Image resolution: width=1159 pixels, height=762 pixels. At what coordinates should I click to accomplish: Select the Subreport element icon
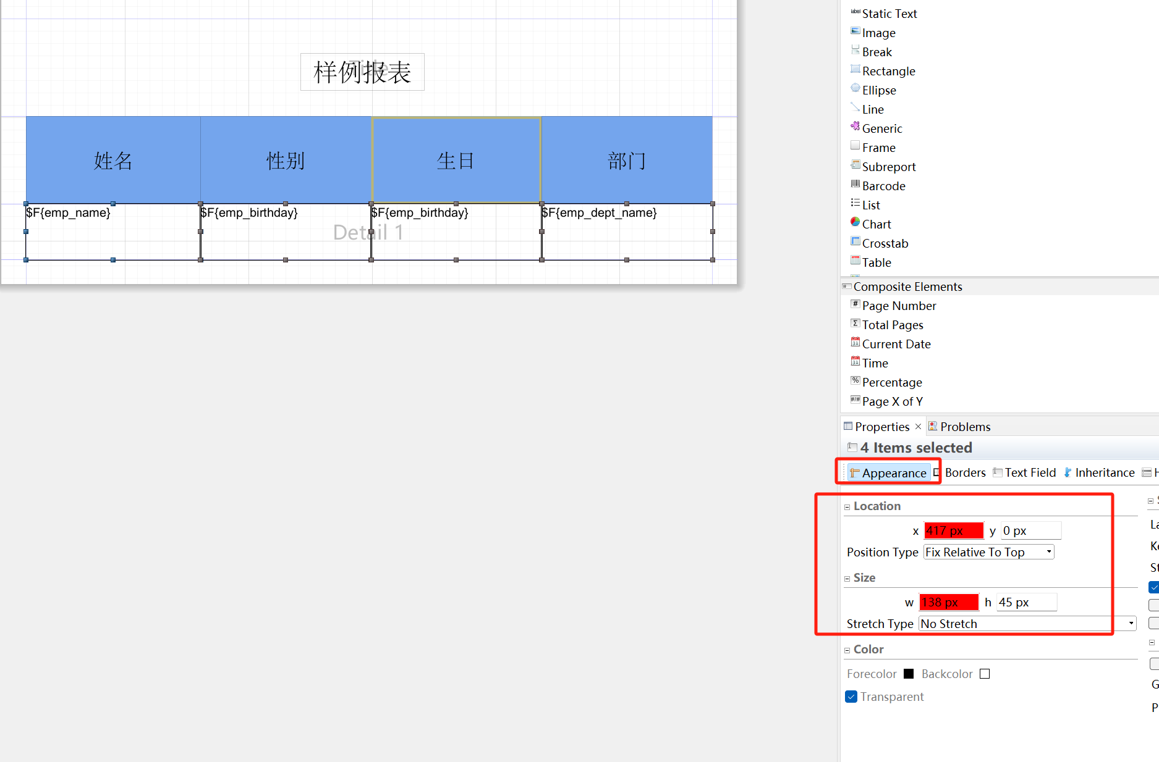(x=855, y=165)
